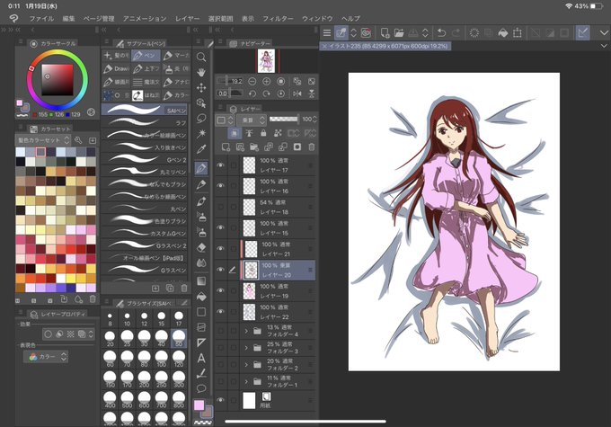Select the SAIペン brush
Image resolution: width=611 pixels, height=427 pixels.
pos(144,110)
